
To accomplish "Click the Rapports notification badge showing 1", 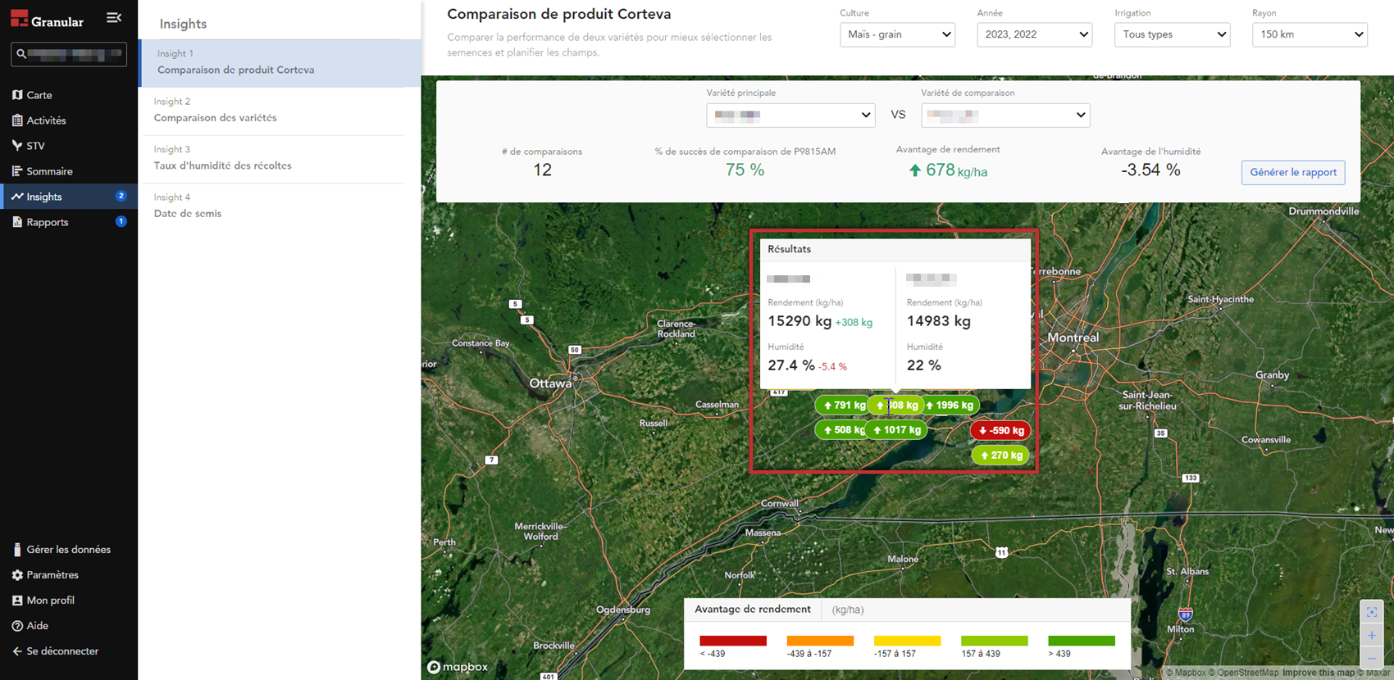I will (x=121, y=221).
